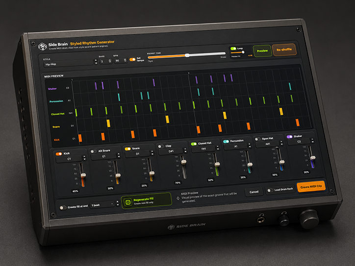Click the Snare value label 25%
Screen dimensions: 355x266
point(144,186)
